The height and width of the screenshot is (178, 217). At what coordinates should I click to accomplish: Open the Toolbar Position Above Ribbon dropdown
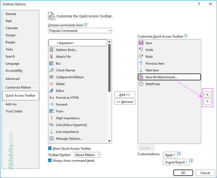pos(87,155)
